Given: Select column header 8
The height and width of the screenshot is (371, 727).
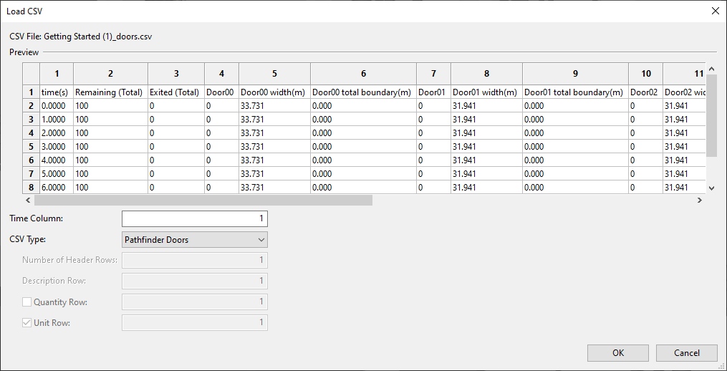Looking at the screenshot, I should point(486,74).
